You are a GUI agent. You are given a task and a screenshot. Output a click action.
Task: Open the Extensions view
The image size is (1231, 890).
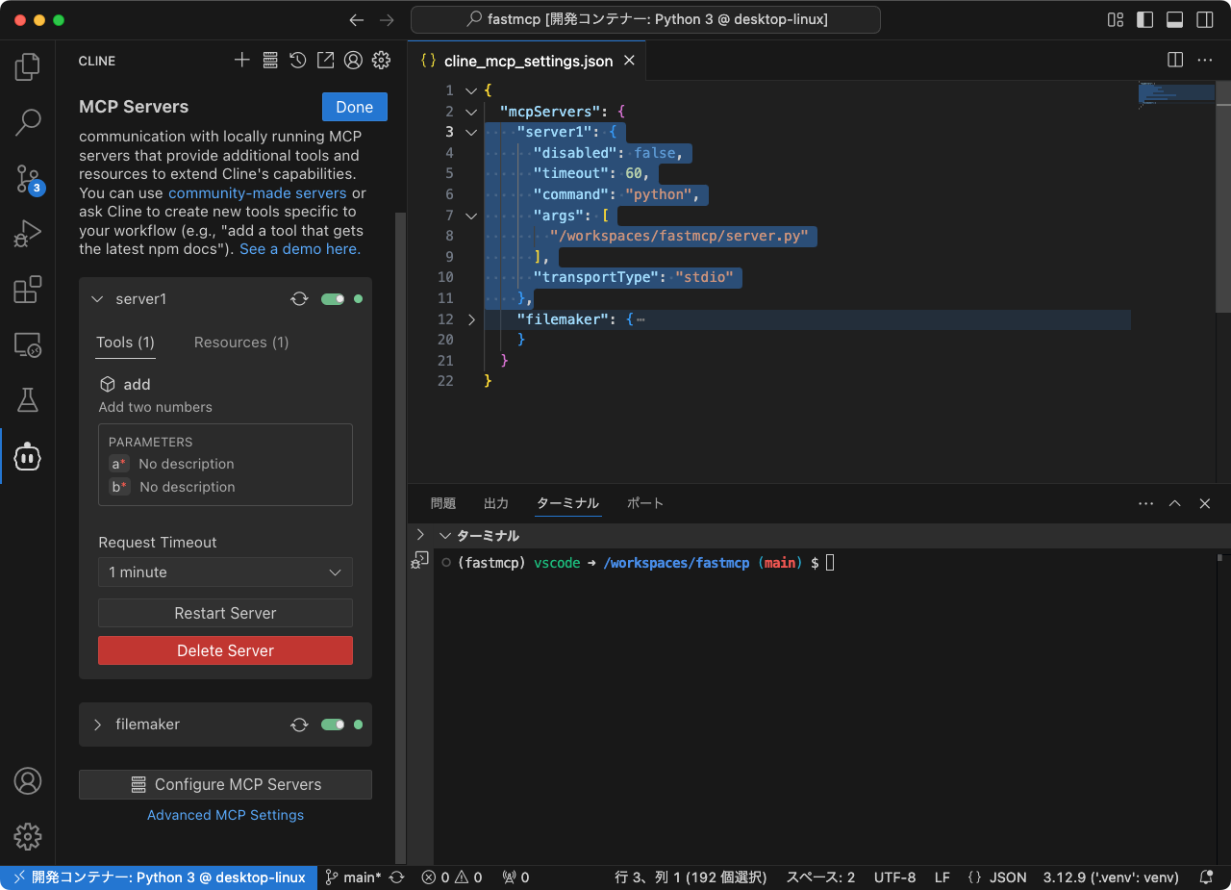pyautogui.click(x=27, y=289)
